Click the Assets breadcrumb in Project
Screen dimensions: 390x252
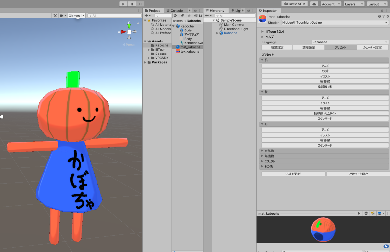pos(178,21)
